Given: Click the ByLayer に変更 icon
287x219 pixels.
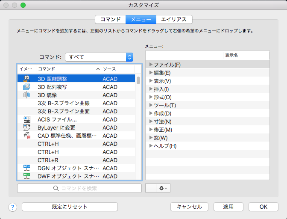Looking at the screenshot, I should 26,127.
